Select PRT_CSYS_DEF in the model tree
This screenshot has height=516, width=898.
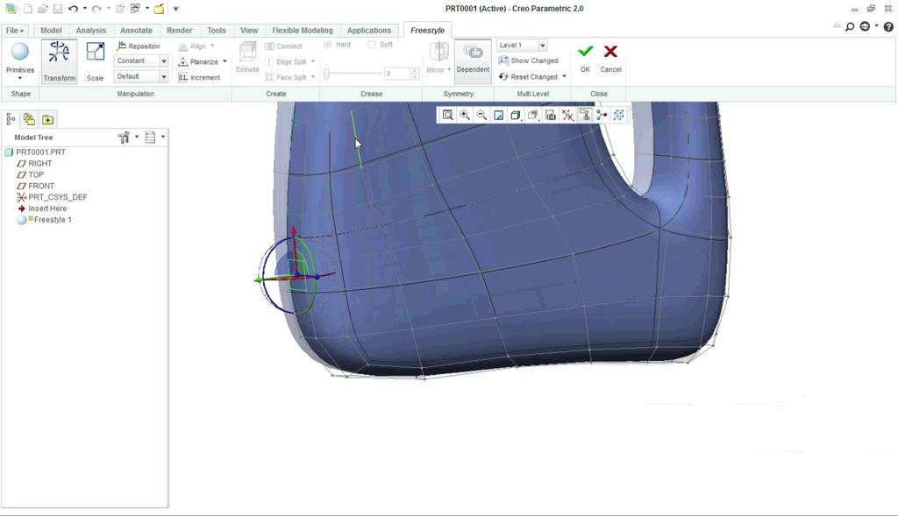pyautogui.click(x=58, y=197)
